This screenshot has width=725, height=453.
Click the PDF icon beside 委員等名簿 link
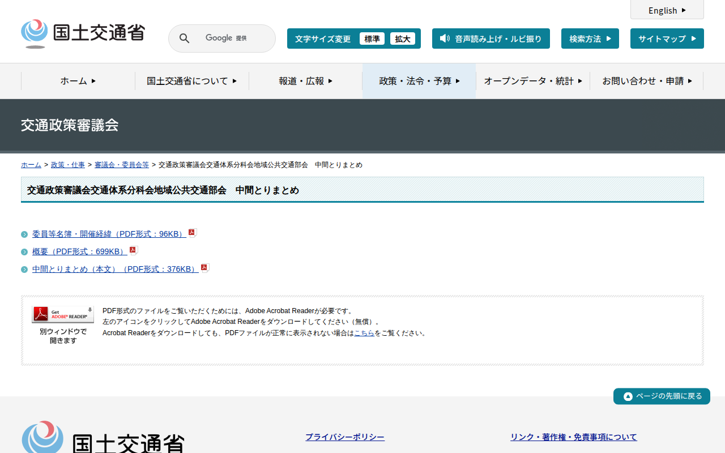pyautogui.click(x=193, y=233)
